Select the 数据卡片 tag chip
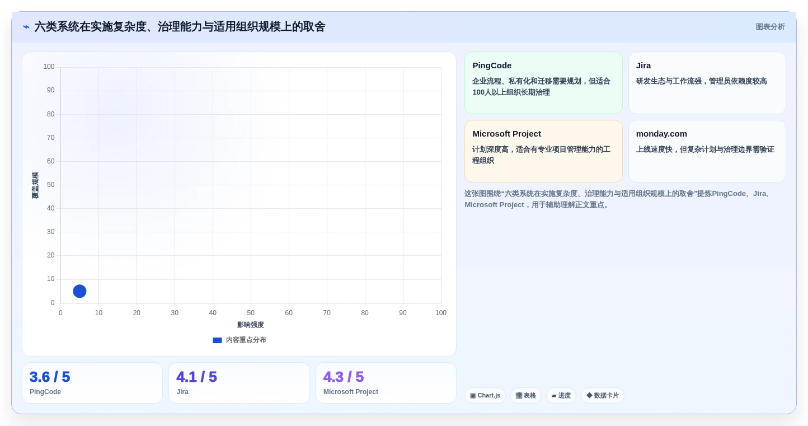This screenshot has height=426, width=808. (x=603, y=396)
